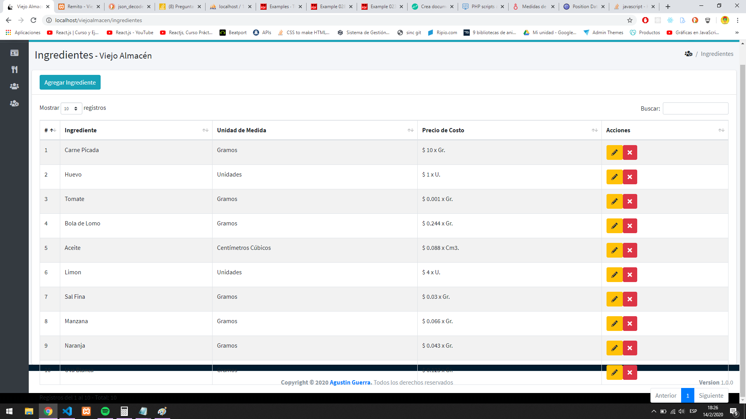Select page 1 in pagination

[x=687, y=396]
